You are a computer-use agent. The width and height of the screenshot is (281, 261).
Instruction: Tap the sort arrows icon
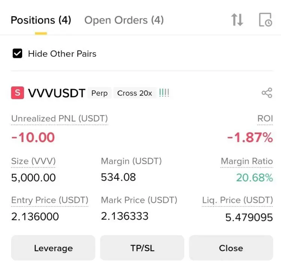click(x=237, y=20)
